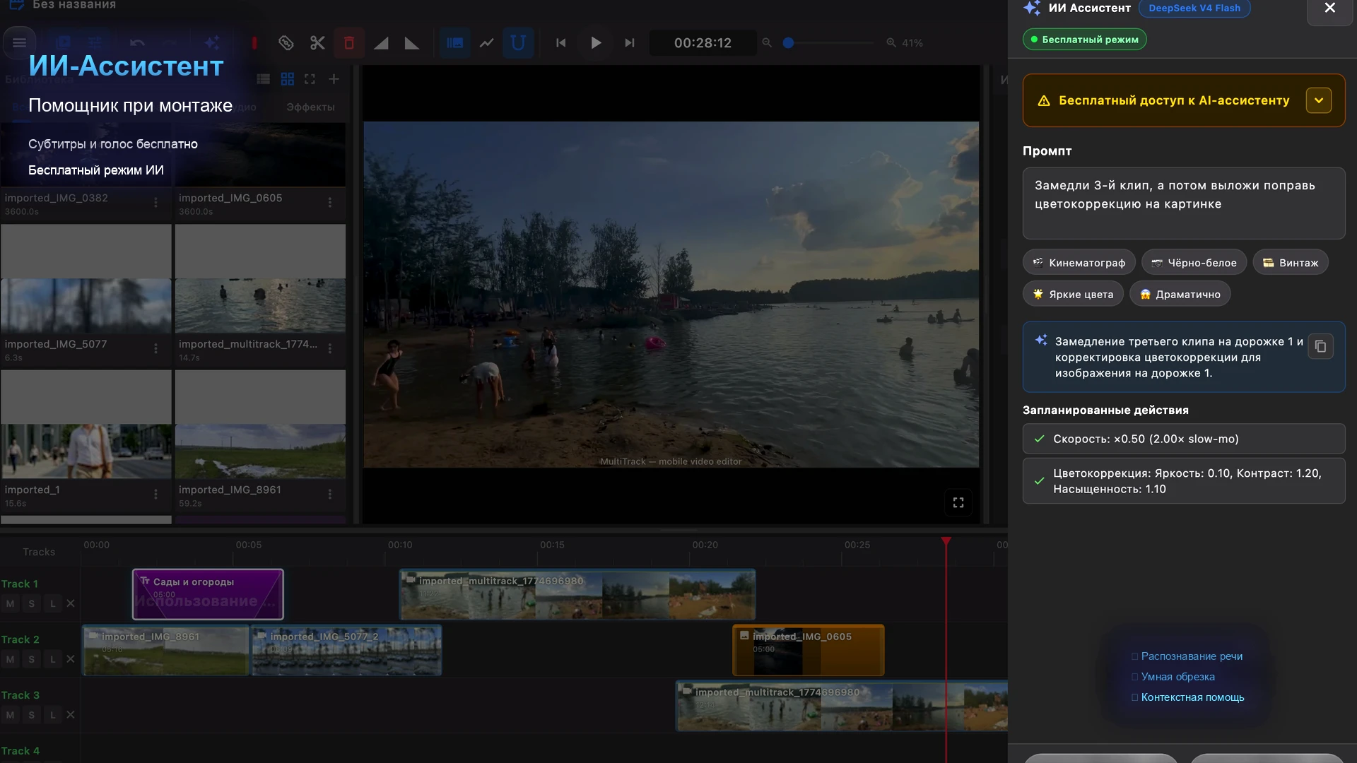The image size is (1357, 763).
Task: Open the DeepSeek V4 Flash model selector
Action: click(1194, 8)
